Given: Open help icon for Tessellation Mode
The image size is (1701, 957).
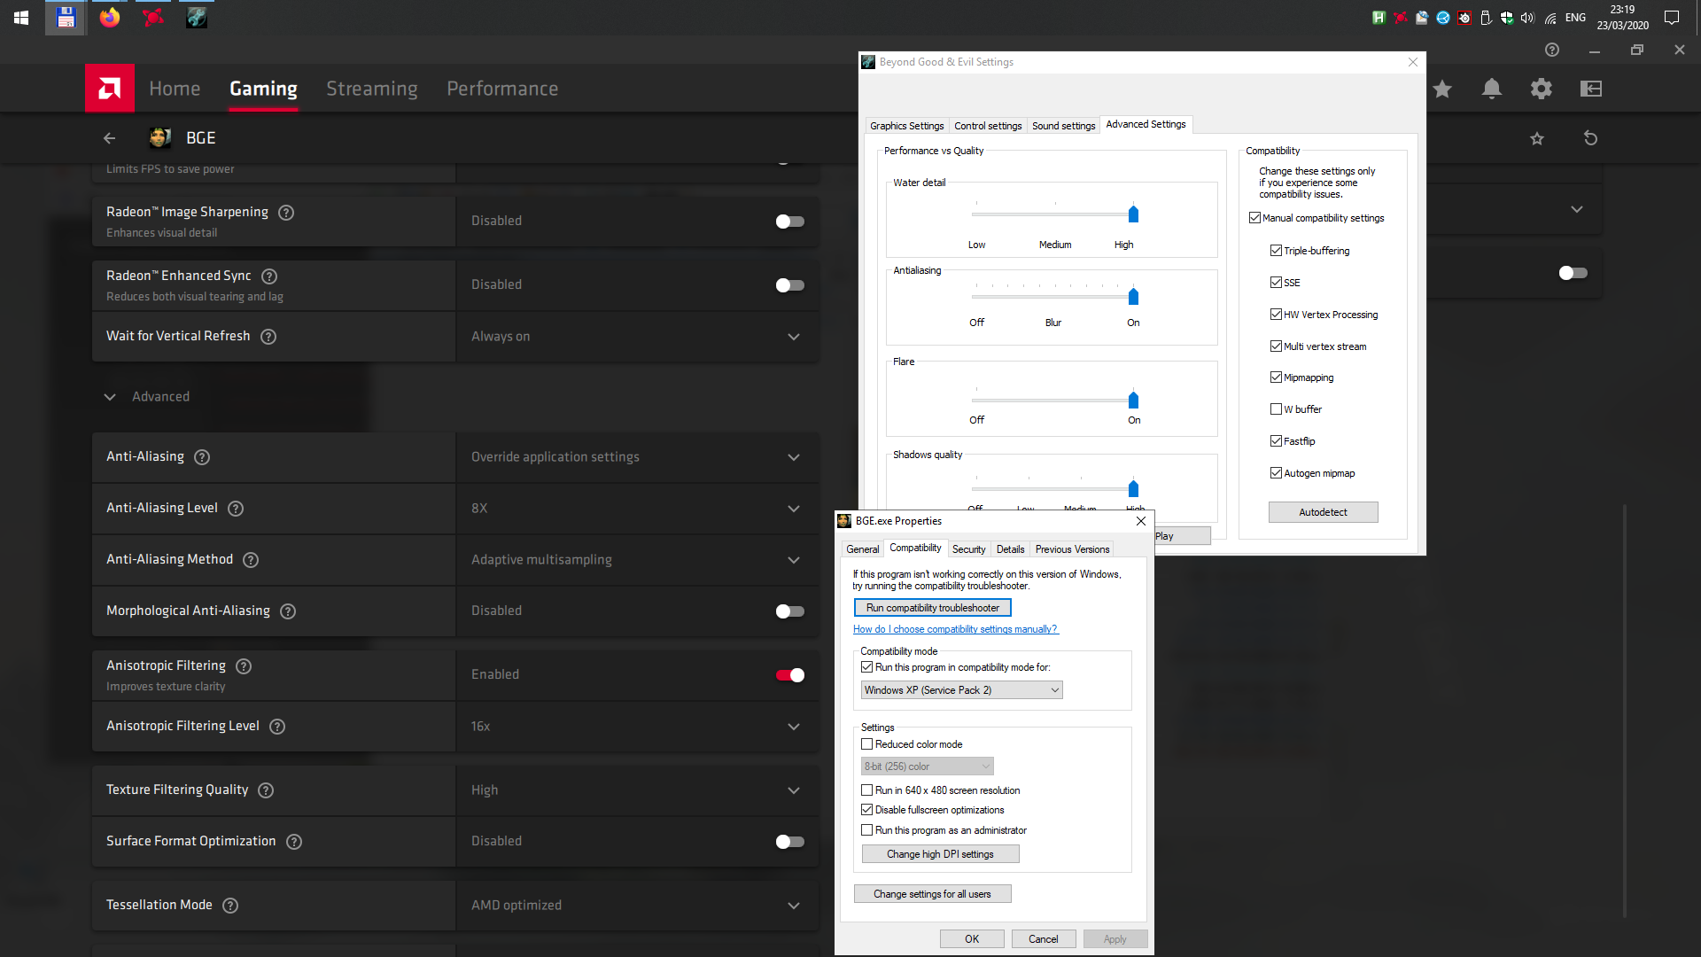Looking at the screenshot, I should click(230, 906).
